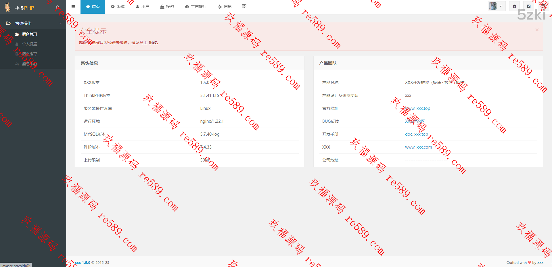Open the 系统 menu
The height and width of the screenshot is (267, 552).
click(x=118, y=7)
